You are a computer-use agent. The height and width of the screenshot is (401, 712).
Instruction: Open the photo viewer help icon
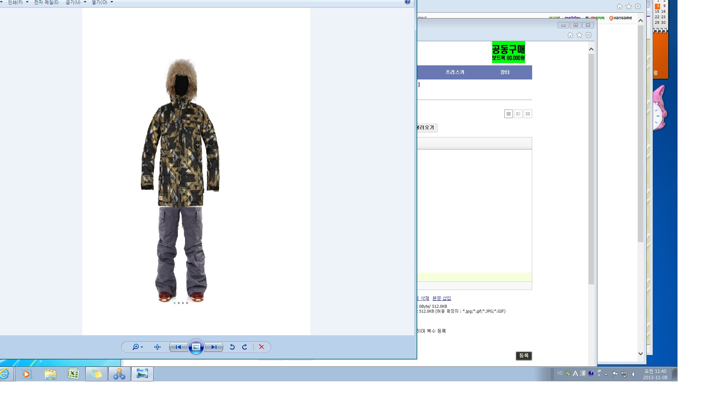[x=407, y=2]
